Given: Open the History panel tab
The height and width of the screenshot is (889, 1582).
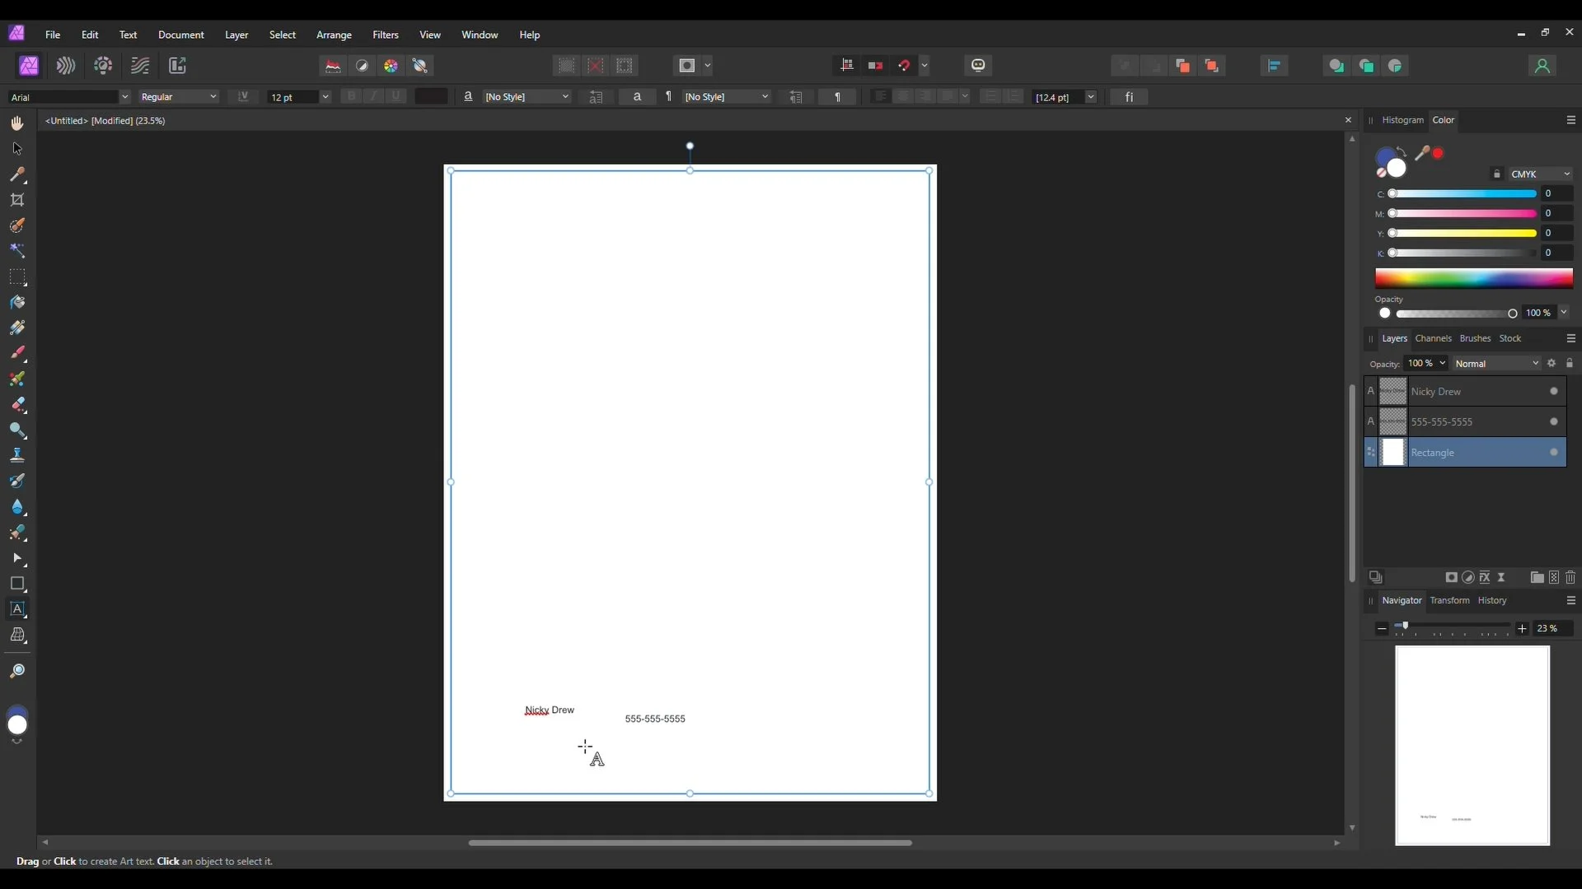Looking at the screenshot, I should tap(1491, 601).
